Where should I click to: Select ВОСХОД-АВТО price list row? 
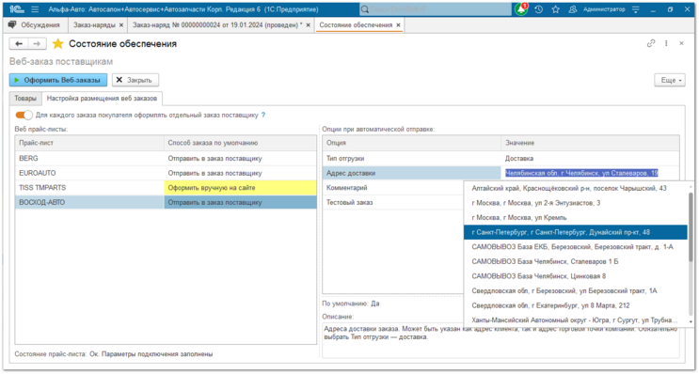click(166, 203)
